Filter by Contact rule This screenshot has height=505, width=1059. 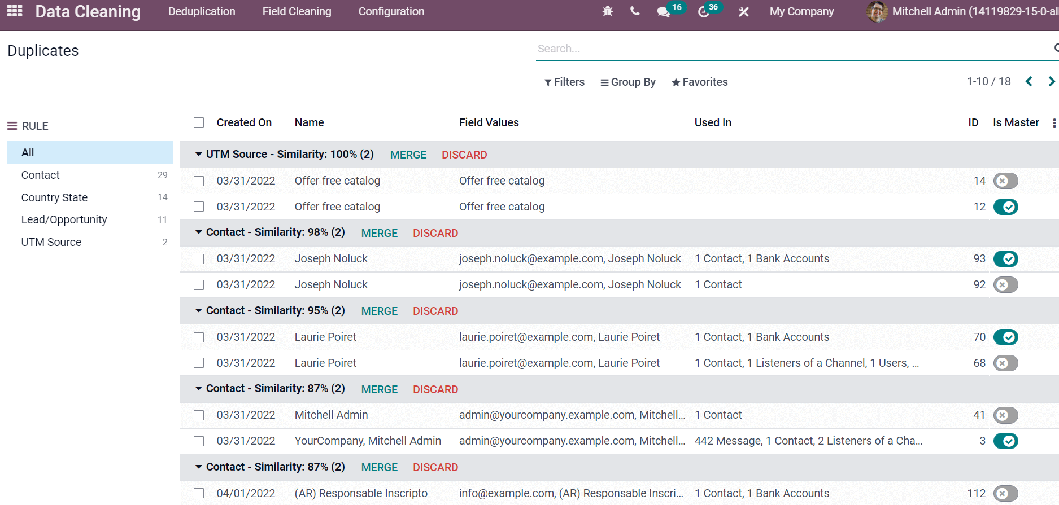tap(90, 175)
